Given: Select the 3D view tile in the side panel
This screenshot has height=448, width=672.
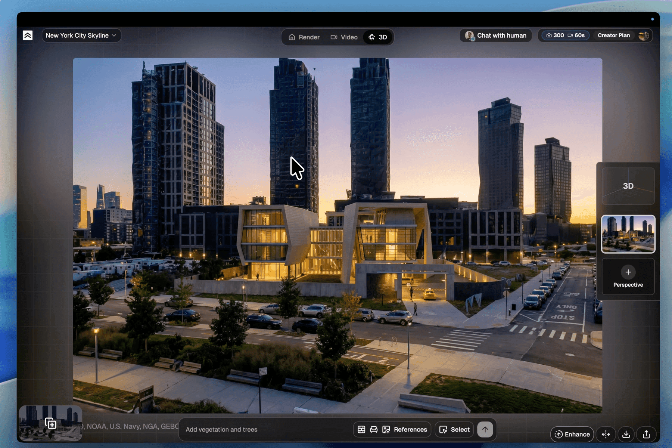Looking at the screenshot, I should (628, 186).
